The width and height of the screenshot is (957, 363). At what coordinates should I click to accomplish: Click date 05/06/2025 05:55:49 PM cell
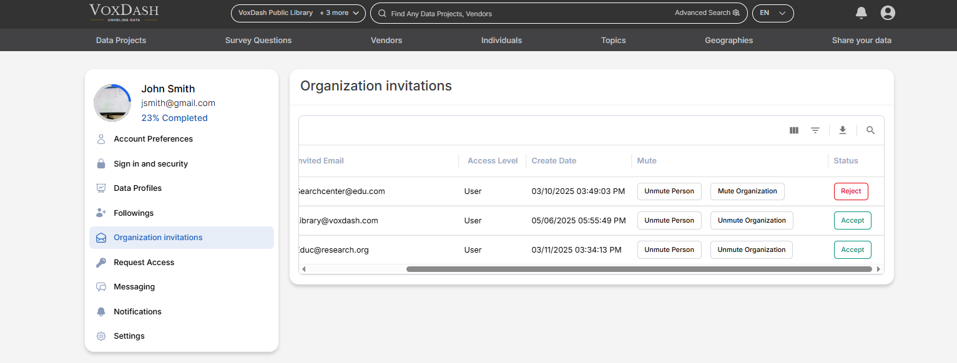tap(579, 221)
